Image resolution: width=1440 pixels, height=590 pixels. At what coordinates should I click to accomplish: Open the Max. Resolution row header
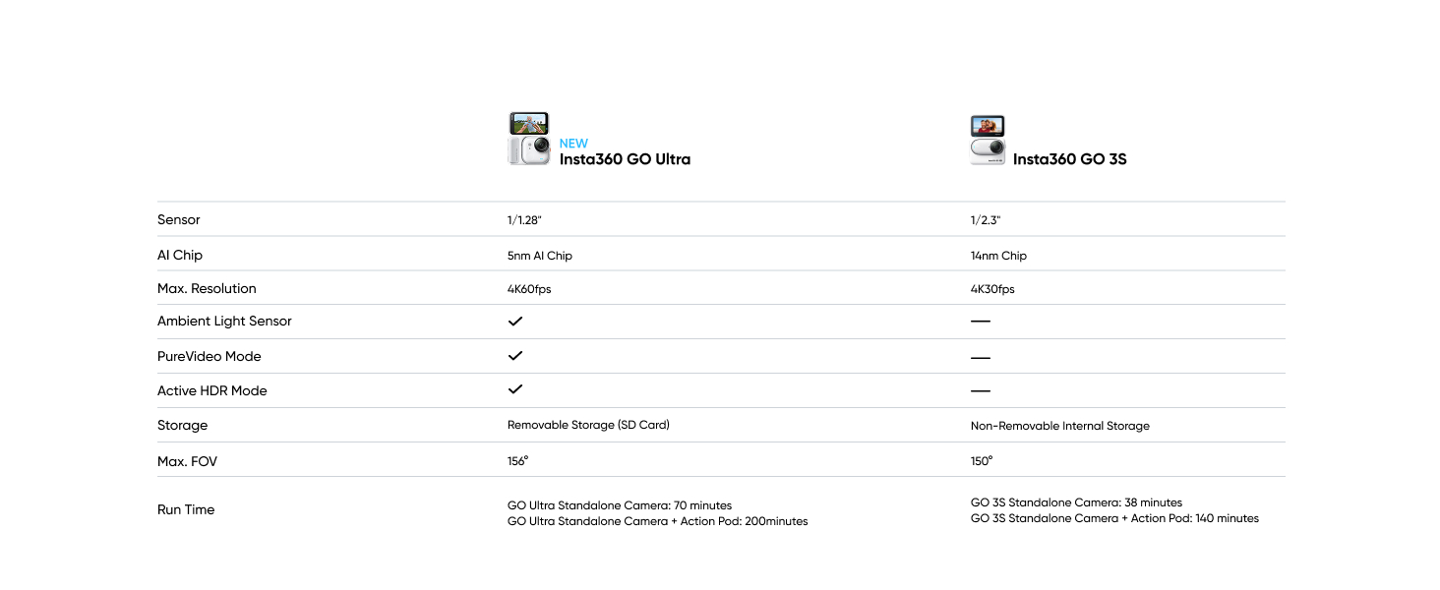click(x=207, y=288)
